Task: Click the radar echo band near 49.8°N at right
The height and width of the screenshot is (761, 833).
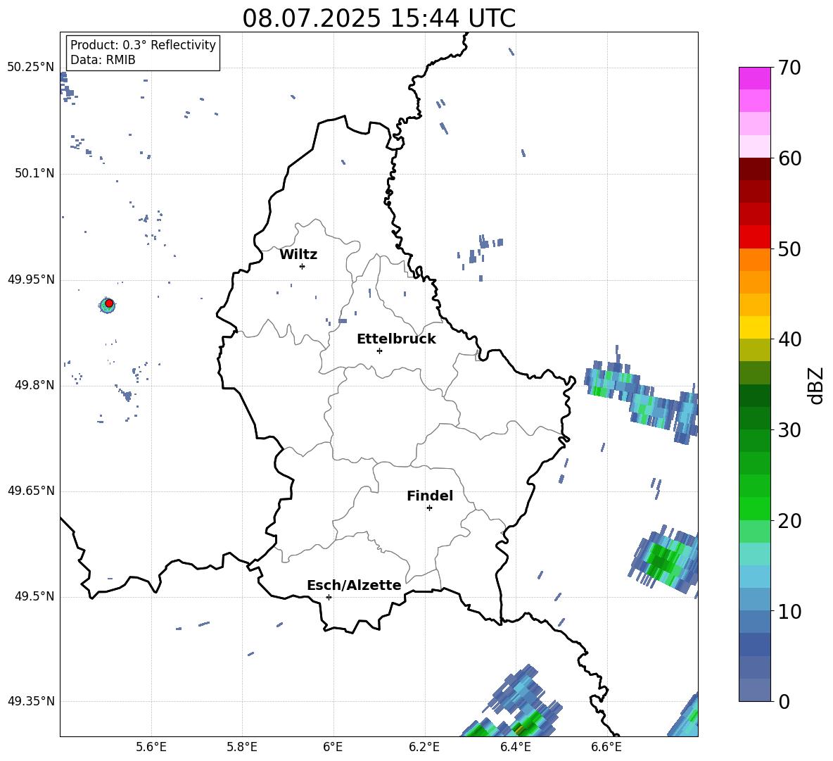Action: (641, 396)
